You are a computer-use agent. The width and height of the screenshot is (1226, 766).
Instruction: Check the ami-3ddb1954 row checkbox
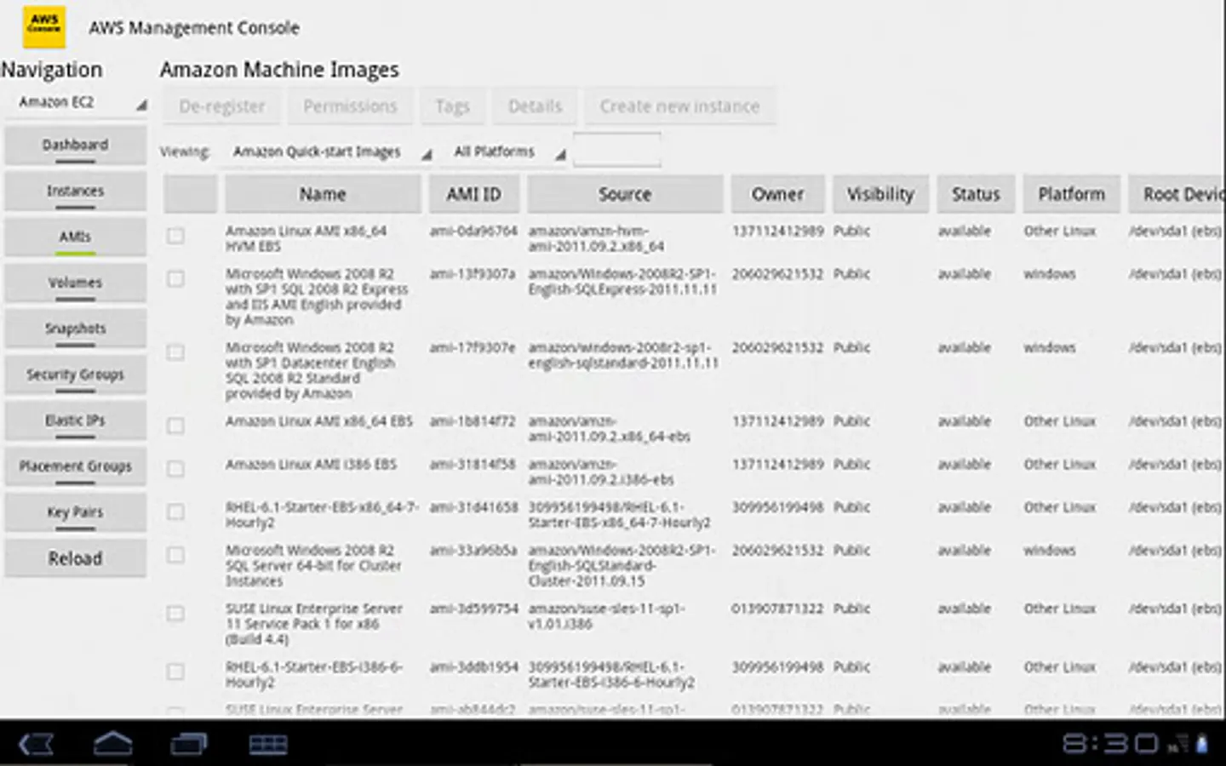click(175, 672)
